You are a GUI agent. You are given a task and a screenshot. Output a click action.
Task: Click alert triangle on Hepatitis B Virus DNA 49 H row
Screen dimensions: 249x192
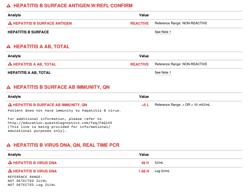pyautogui.click(x=10, y=163)
